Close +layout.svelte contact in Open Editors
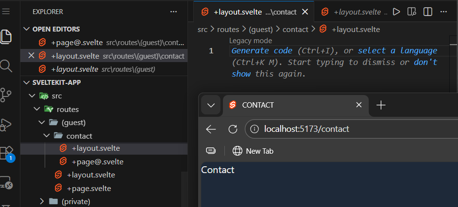The image size is (458, 207). (31, 55)
